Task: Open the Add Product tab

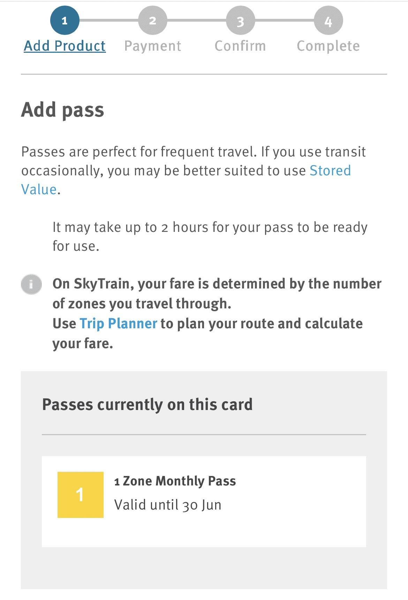Action: (x=64, y=46)
